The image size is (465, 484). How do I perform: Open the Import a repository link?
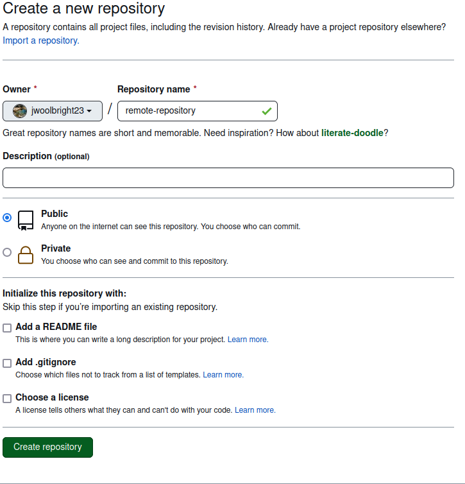pyautogui.click(x=41, y=40)
